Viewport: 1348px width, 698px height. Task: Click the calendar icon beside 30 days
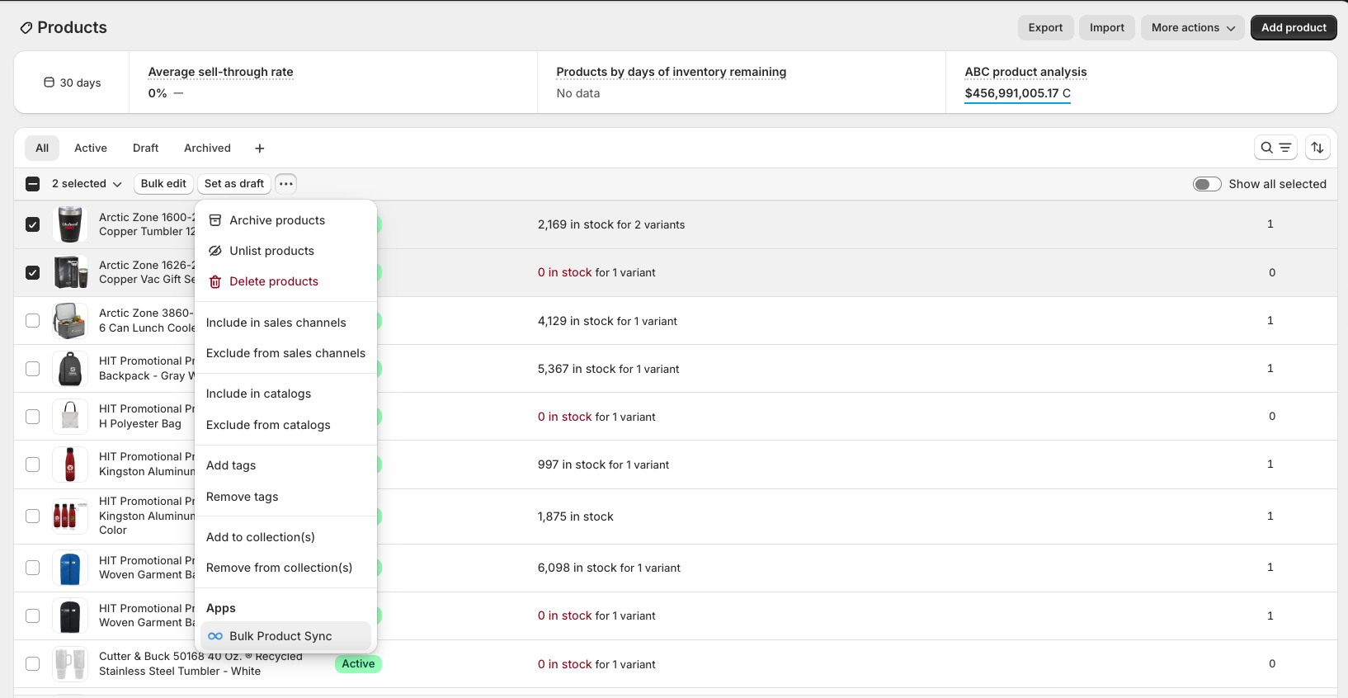49,83
